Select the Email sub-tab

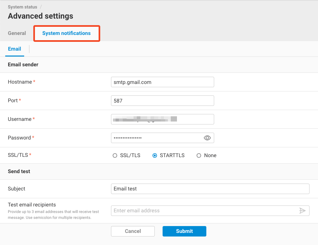pos(15,49)
